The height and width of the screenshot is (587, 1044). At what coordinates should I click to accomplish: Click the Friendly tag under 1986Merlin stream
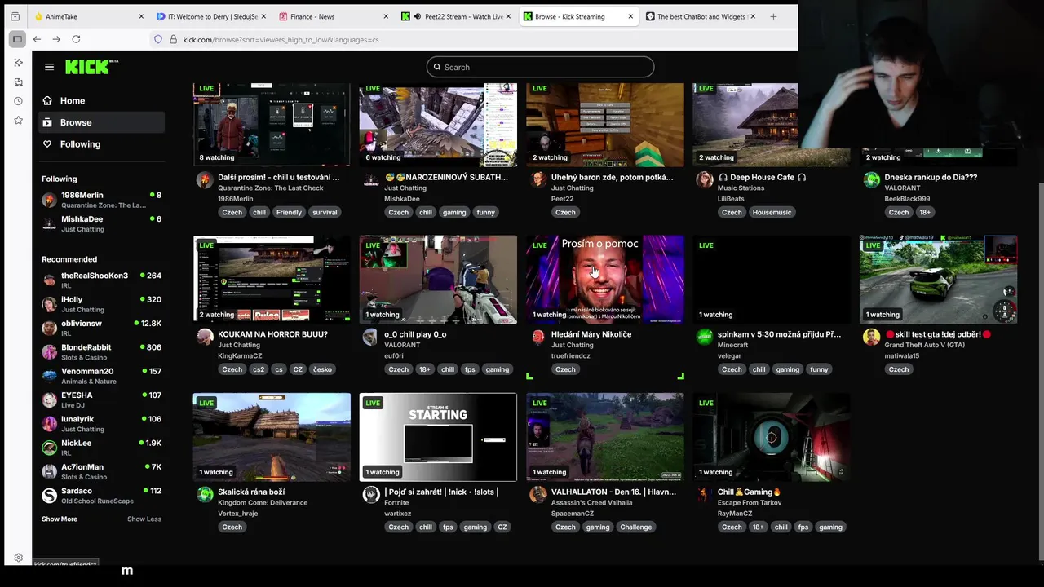(x=289, y=212)
